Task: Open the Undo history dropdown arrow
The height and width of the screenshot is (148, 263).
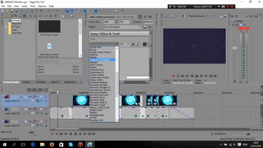Action: pos(53,11)
